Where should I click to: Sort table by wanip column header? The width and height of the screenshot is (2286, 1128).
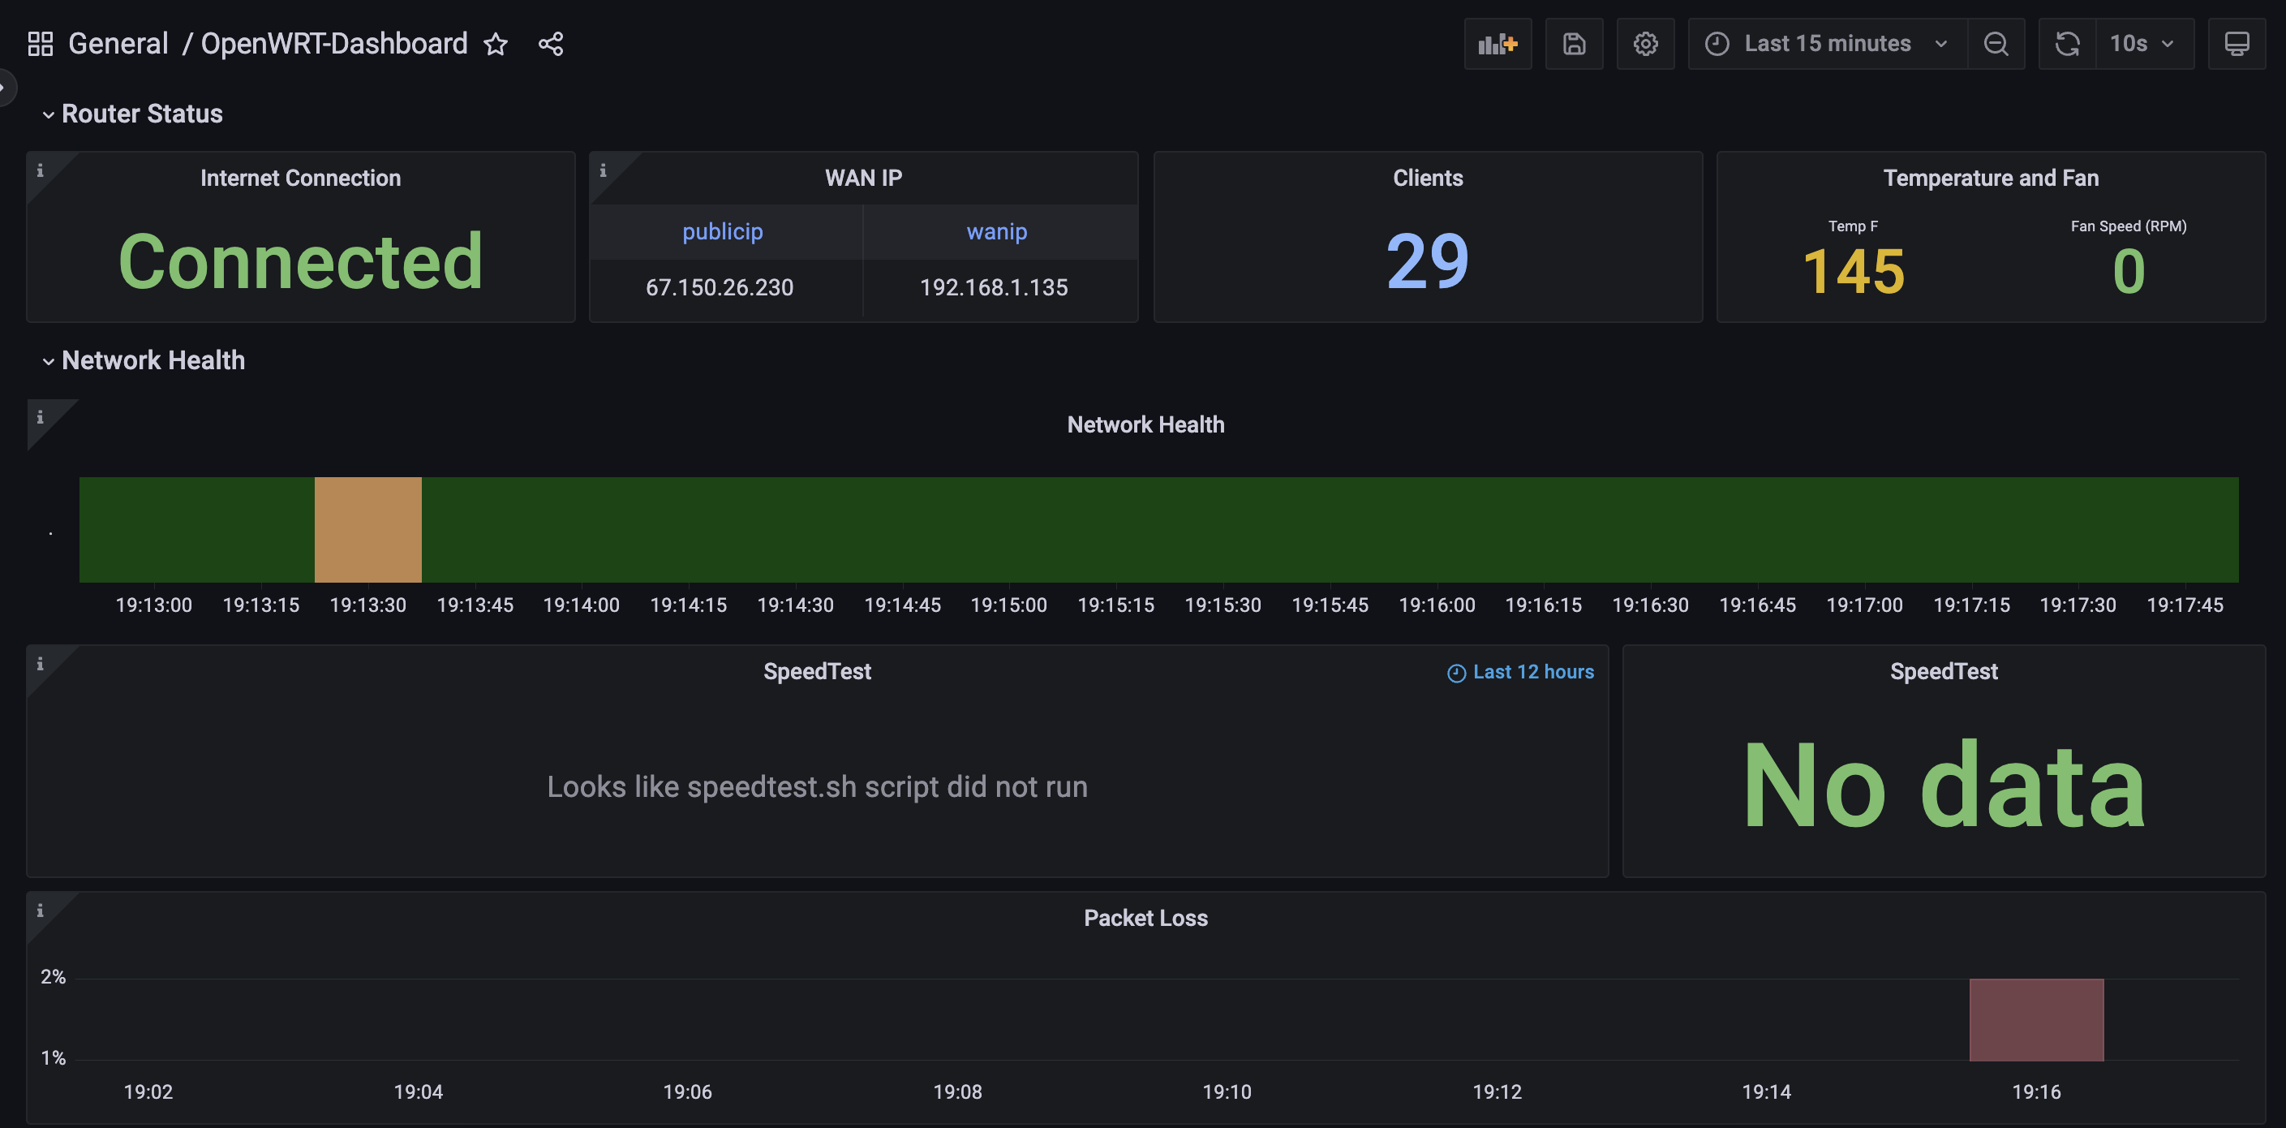point(996,231)
